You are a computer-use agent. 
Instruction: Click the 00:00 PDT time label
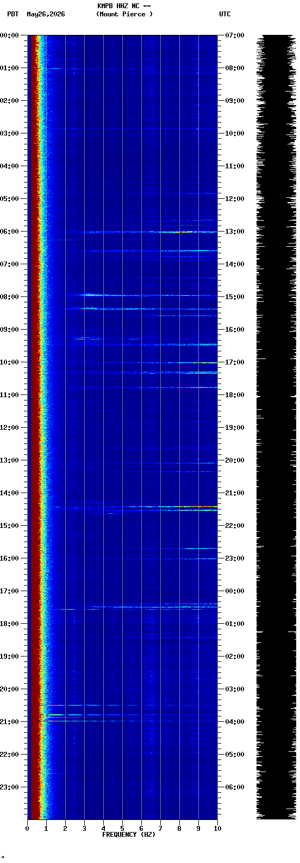tap(9, 35)
